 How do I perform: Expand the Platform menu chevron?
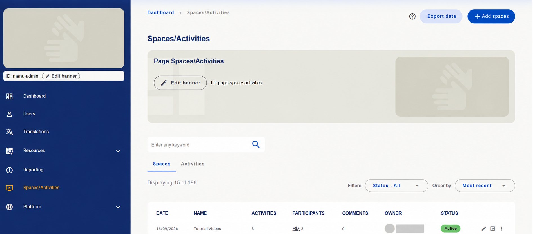point(118,207)
